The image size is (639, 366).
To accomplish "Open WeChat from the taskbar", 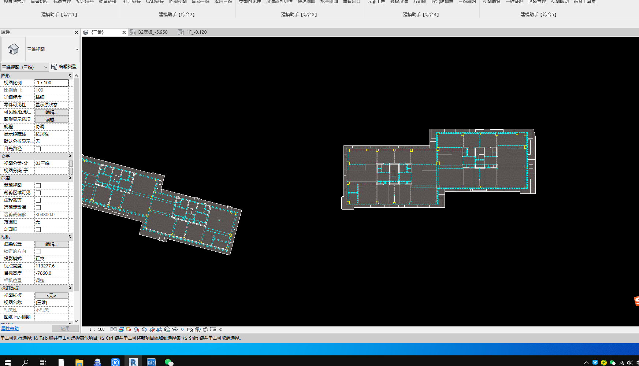I will (x=169, y=362).
